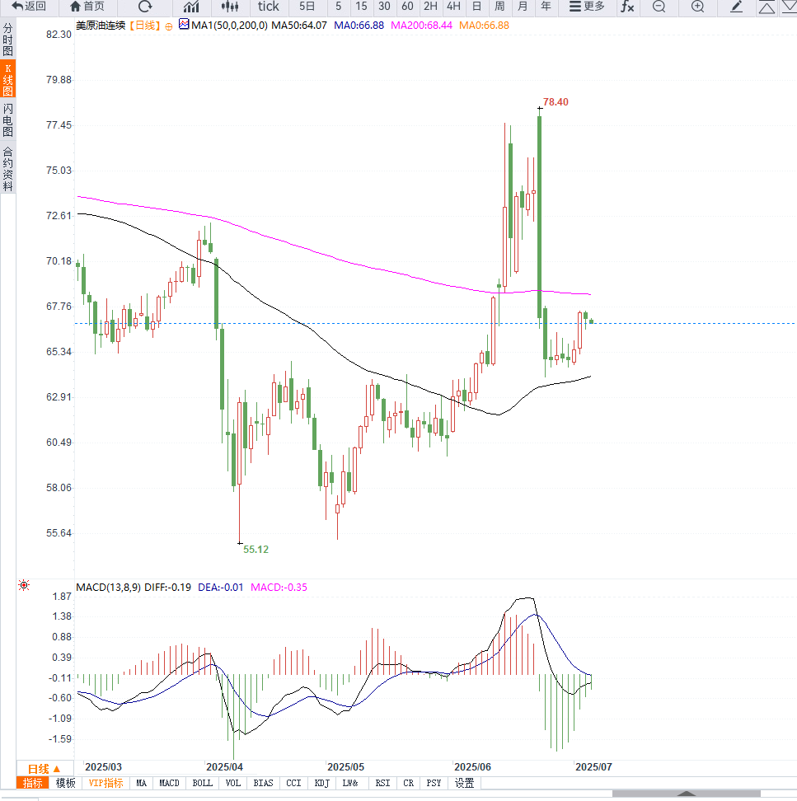Click the up triangle expander at top right

click(767, 7)
